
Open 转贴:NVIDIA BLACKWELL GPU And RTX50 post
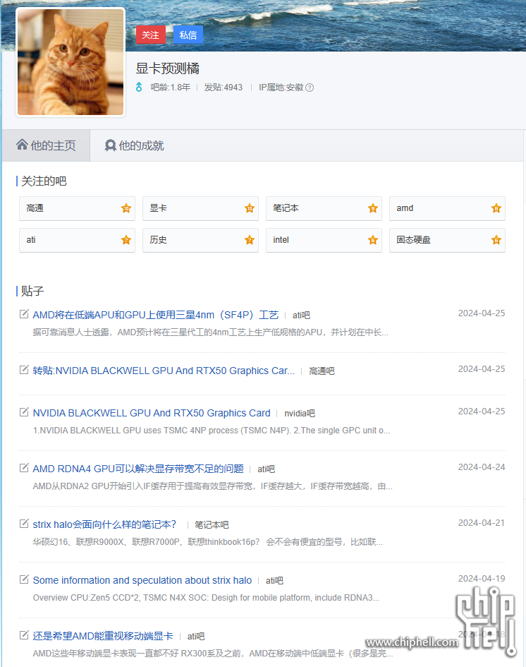164,371
